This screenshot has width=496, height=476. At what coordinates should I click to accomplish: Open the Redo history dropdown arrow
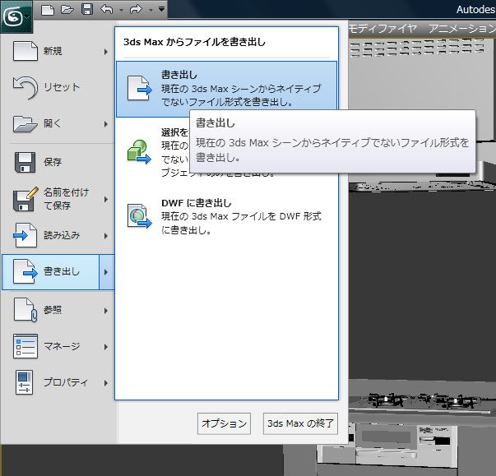click(151, 10)
